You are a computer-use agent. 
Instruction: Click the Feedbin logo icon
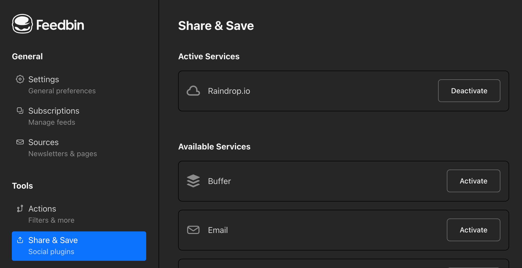pos(22,24)
